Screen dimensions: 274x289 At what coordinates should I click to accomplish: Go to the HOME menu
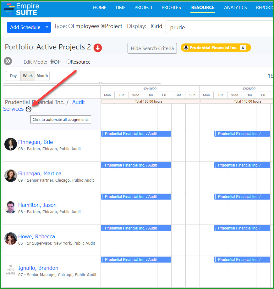[100, 8]
